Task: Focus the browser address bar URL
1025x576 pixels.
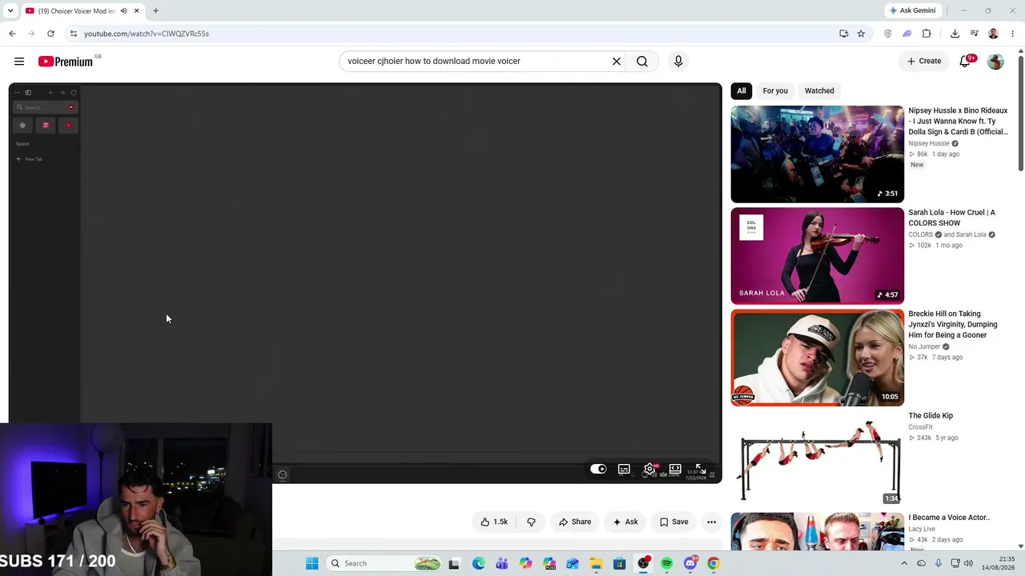Action: pyautogui.click(x=147, y=34)
